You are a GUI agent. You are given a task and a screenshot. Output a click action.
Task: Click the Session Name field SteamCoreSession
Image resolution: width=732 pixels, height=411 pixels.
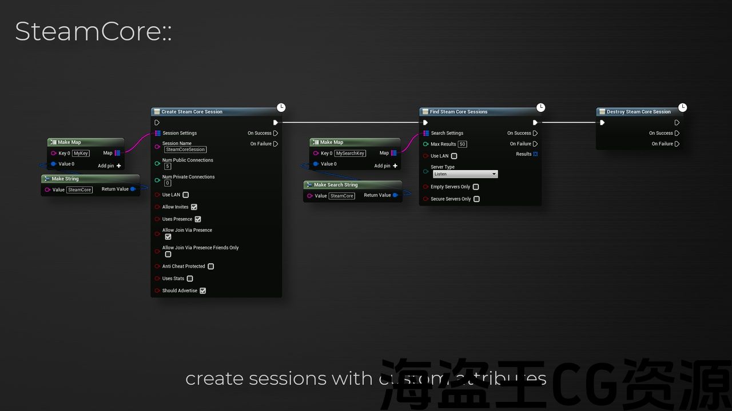[x=185, y=150]
